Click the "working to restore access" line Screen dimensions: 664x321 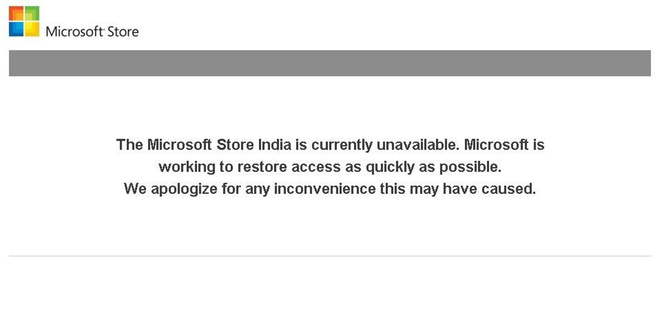330,167
